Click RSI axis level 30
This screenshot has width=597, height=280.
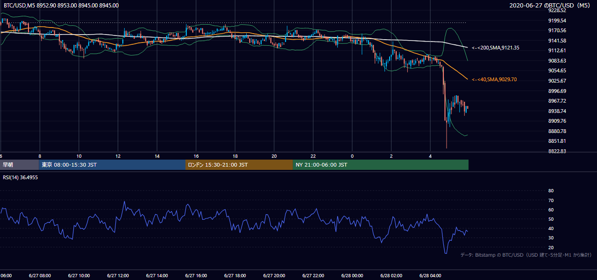click(x=551, y=238)
